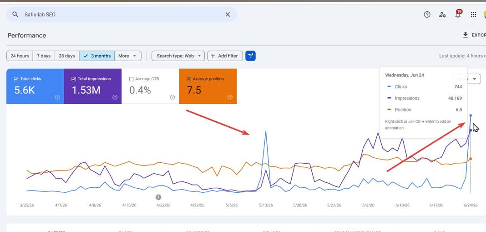Screen dimensions: 486x232
Task: Select the 3 months range
Action: point(97,56)
